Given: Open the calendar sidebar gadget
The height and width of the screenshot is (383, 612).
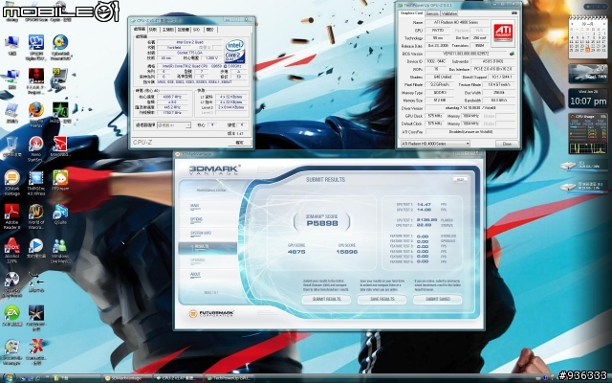Looking at the screenshot, I should (x=588, y=37).
